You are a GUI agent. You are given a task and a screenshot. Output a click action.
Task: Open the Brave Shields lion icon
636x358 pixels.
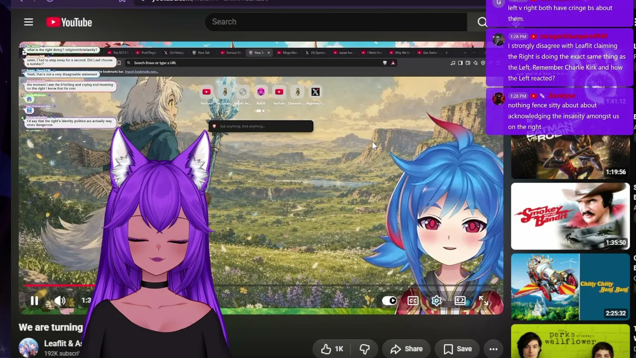(385, 63)
